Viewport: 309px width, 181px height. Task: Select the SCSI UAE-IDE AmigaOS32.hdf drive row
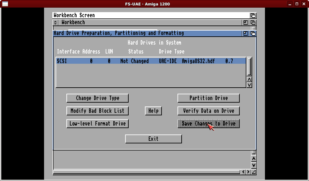(151, 61)
